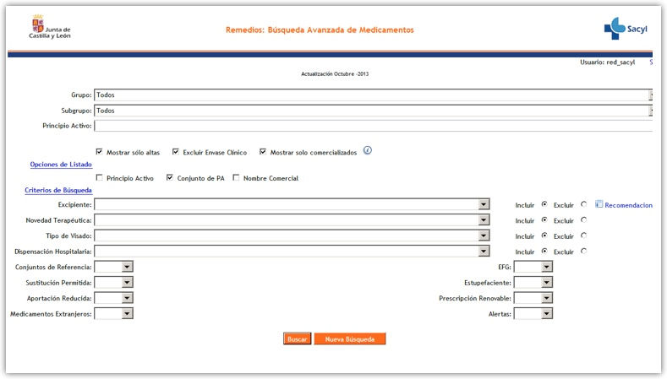Click the Sacyl logo

[x=626, y=29]
